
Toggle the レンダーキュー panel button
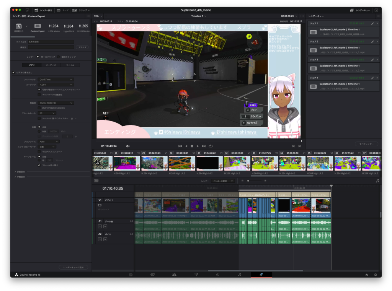click(x=360, y=10)
